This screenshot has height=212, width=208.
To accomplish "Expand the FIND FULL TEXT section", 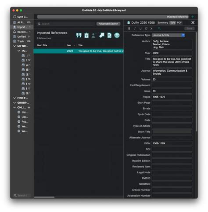I will tap(14, 98).
